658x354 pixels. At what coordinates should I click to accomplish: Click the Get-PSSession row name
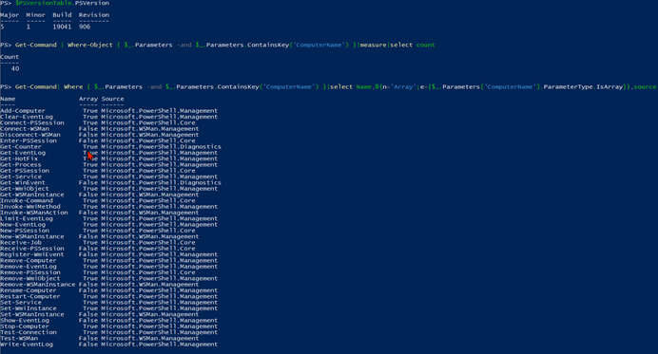25,171
